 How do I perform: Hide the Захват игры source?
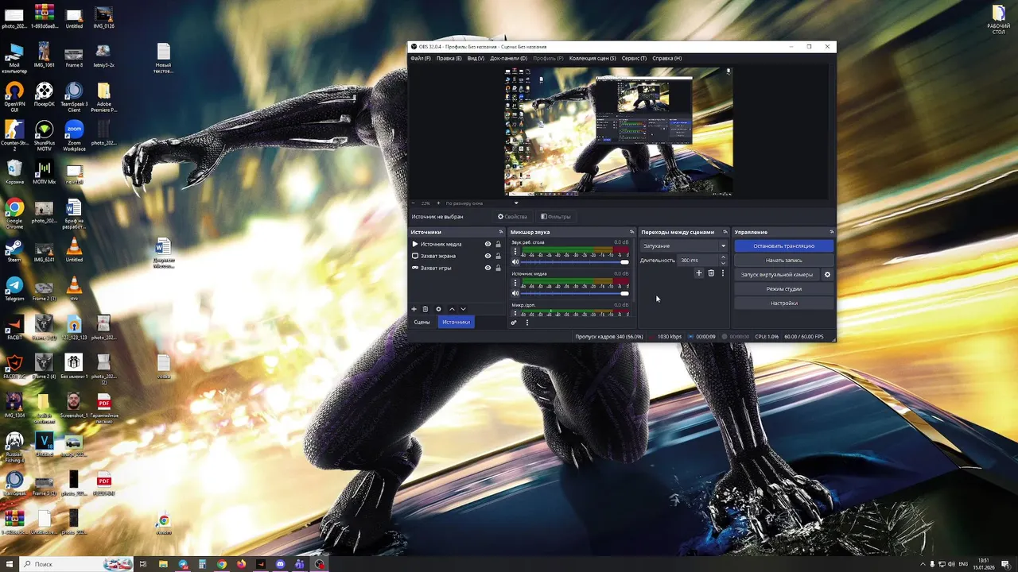point(488,268)
